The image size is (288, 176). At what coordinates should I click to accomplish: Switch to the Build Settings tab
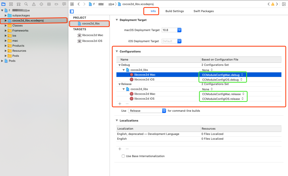(x=174, y=11)
